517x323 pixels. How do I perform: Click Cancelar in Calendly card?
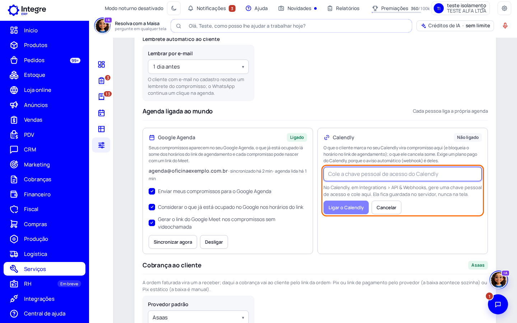click(x=386, y=207)
